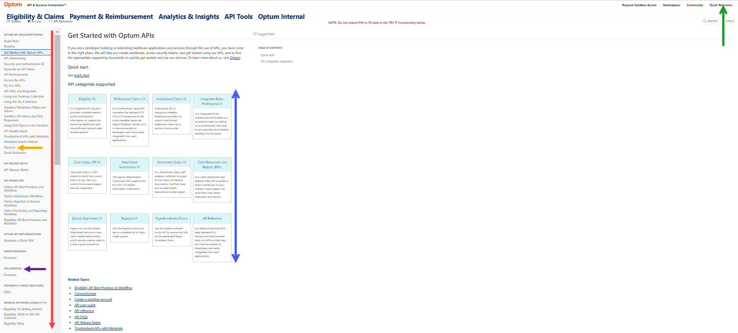Open Security and Authorization V2
This screenshot has width=738, height=333.
tap(24, 64)
